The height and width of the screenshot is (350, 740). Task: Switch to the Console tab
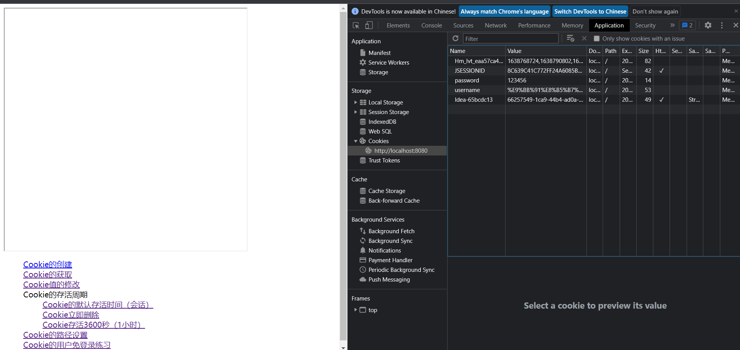pyautogui.click(x=432, y=26)
